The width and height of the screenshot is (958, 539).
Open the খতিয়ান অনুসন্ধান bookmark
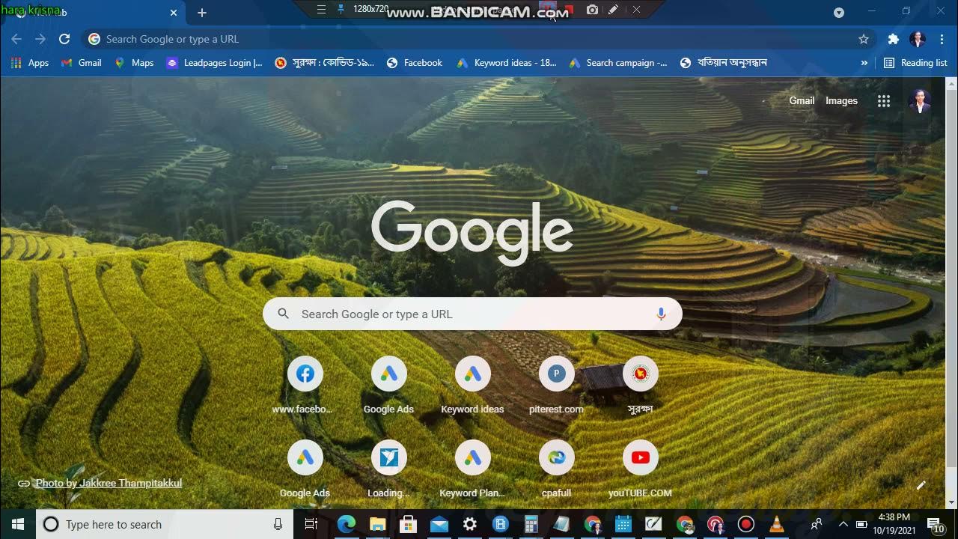click(x=724, y=63)
